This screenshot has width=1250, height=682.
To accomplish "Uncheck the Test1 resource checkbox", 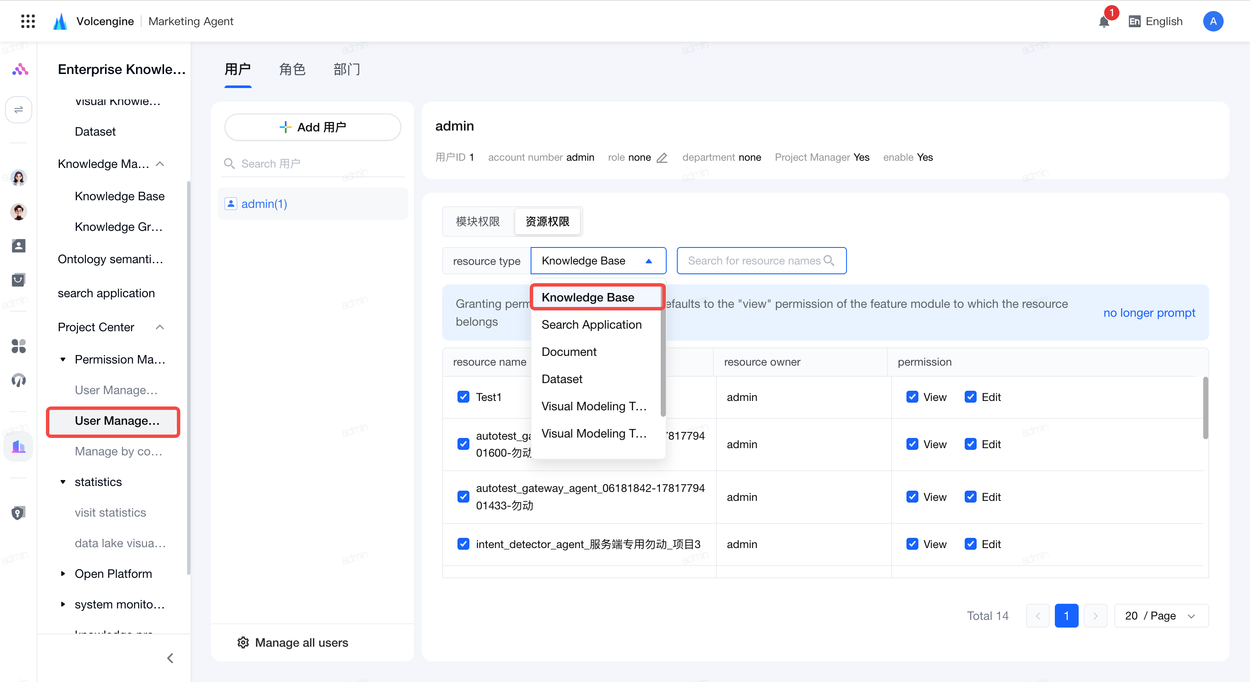I will click(x=463, y=397).
